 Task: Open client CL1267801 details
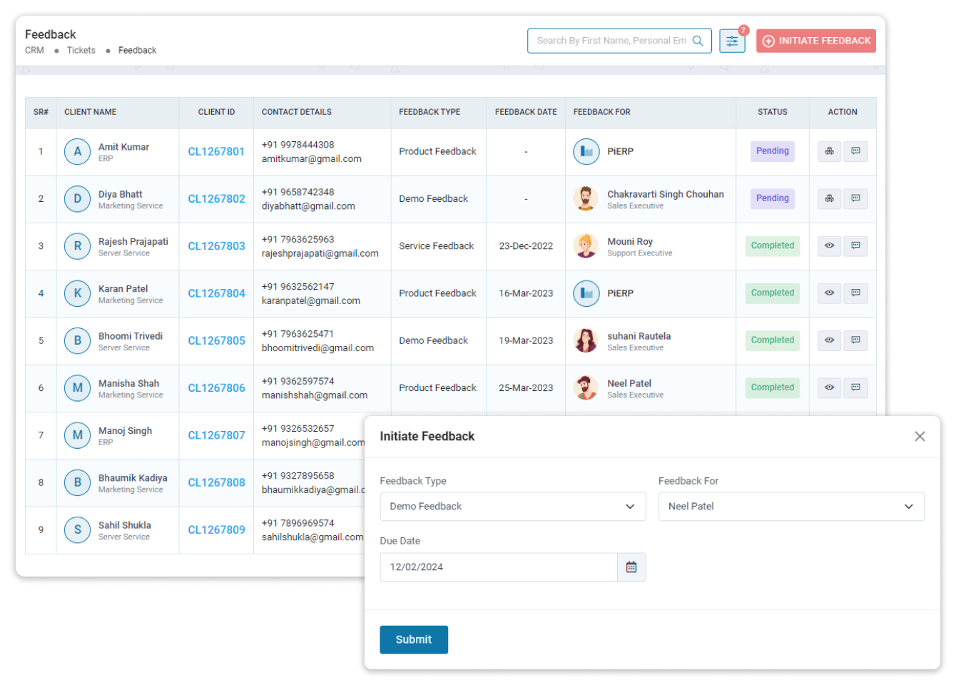click(x=216, y=151)
